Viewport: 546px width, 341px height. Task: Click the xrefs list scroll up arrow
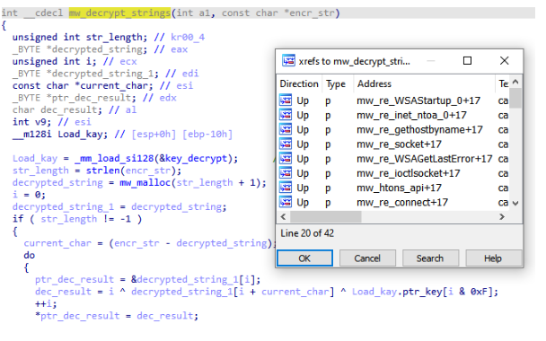tap(515, 83)
